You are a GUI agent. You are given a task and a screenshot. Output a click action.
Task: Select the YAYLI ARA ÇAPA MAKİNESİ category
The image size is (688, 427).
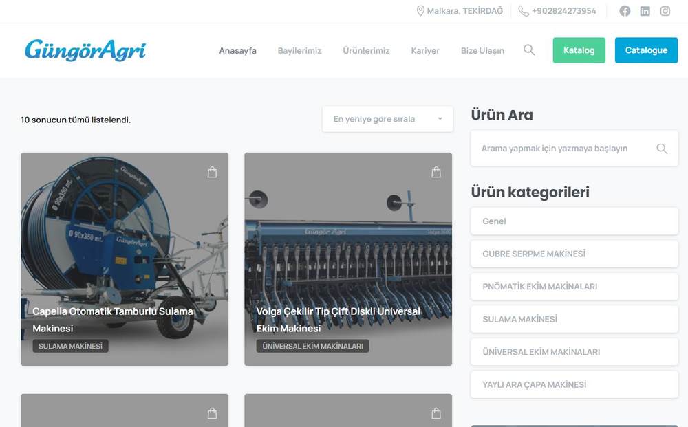coord(574,384)
